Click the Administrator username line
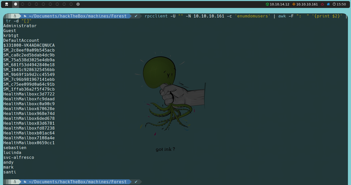 coord(20,26)
